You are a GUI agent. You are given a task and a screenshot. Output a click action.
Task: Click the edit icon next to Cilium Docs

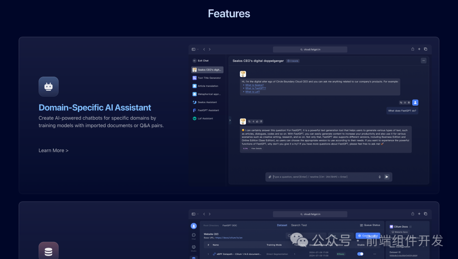(411, 227)
